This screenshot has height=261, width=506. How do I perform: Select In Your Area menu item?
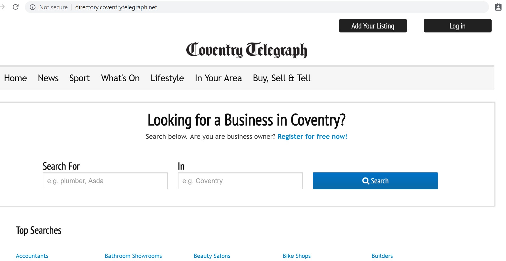click(x=218, y=78)
